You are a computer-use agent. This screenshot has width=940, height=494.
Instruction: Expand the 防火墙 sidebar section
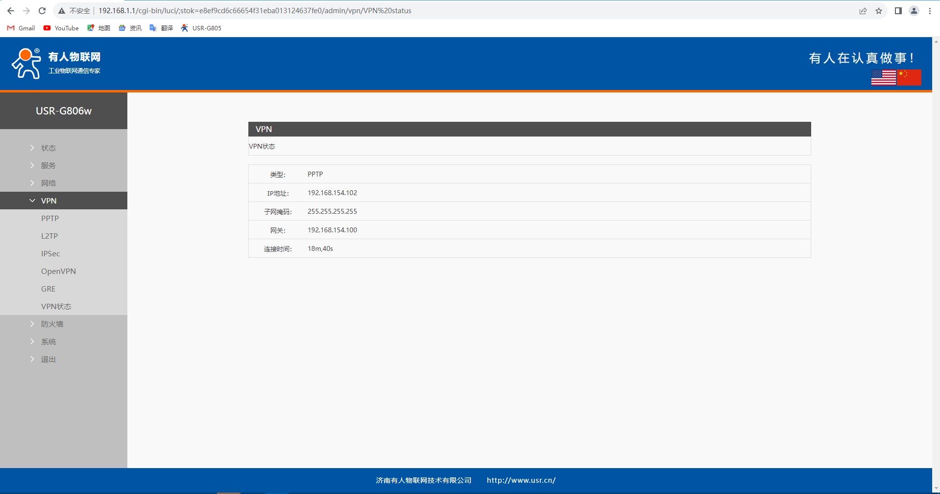pos(52,324)
